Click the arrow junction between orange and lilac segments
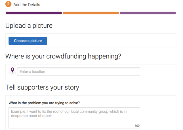 (119, 13)
